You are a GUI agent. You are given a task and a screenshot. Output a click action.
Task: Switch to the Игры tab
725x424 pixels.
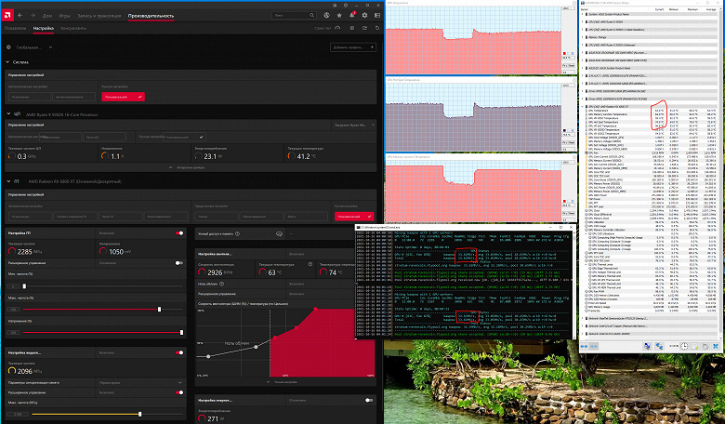[x=64, y=16]
